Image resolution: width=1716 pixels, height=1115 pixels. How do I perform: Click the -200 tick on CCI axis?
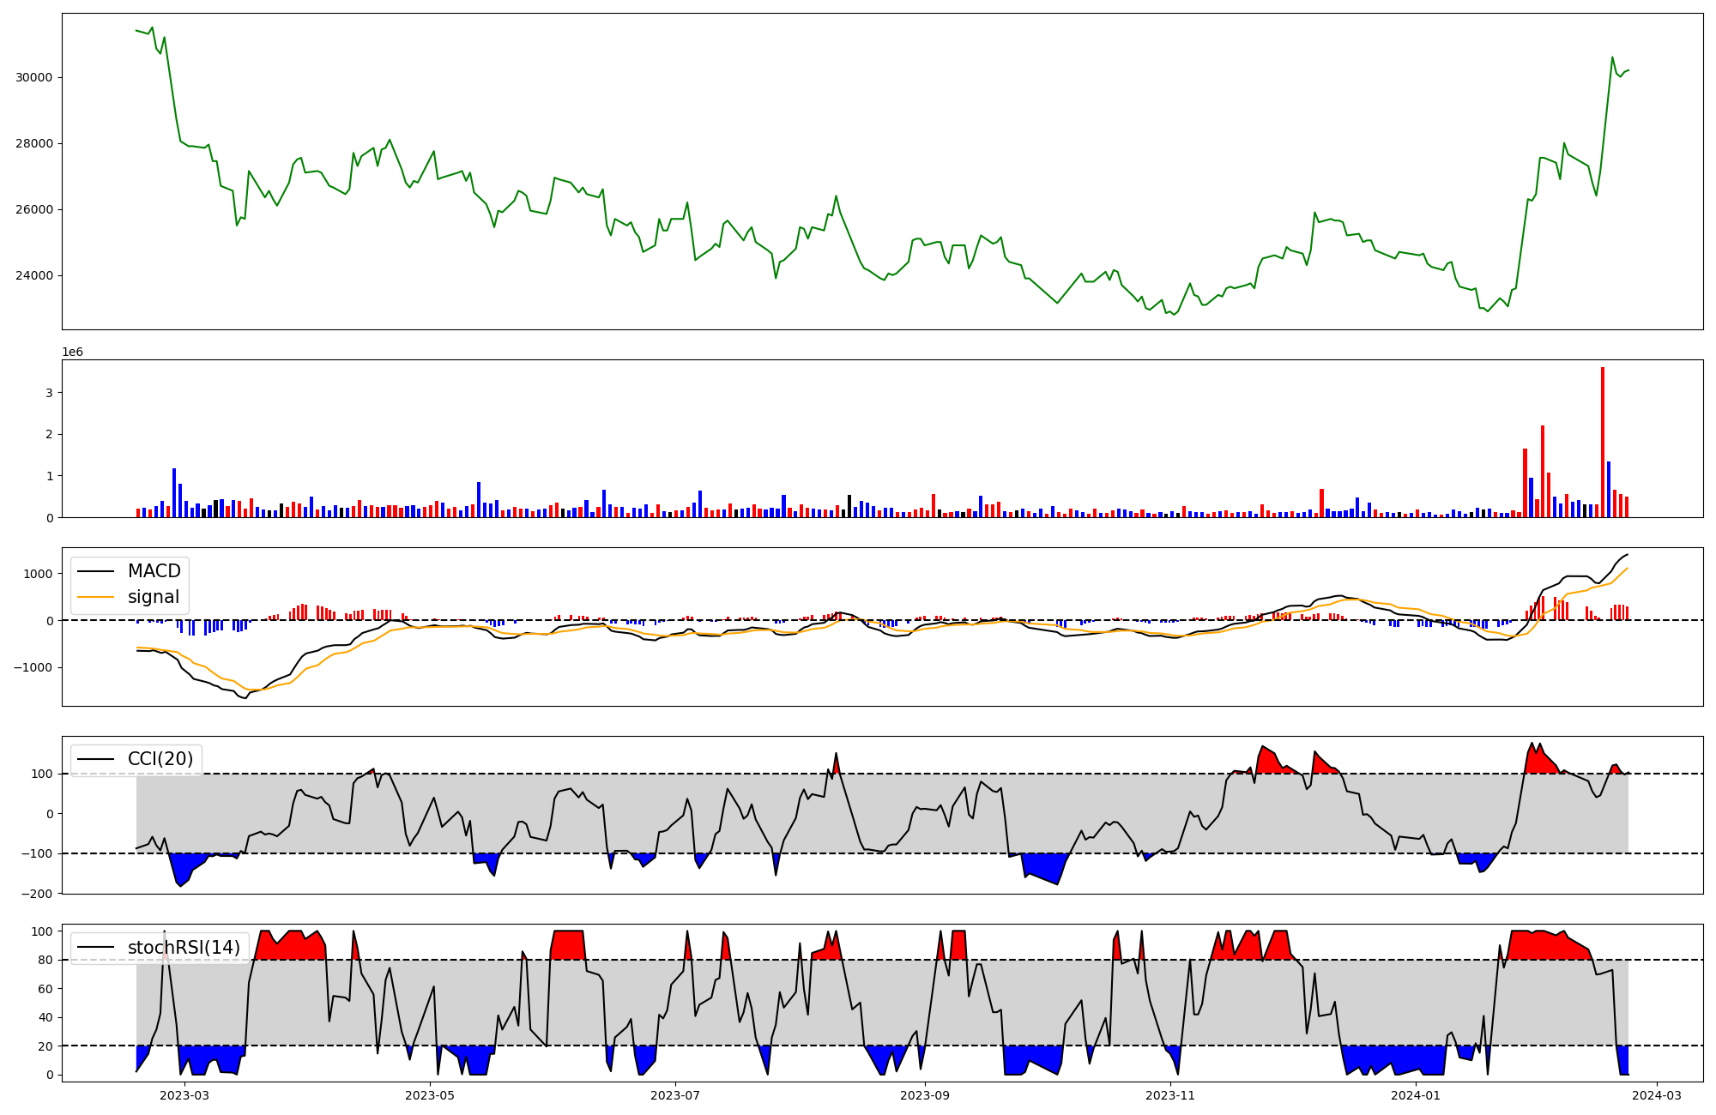point(38,894)
